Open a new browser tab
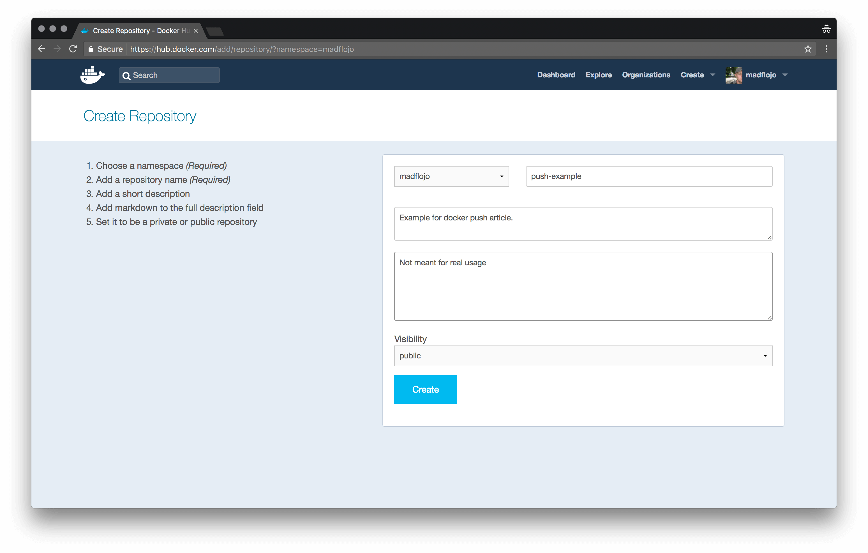Image resolution: width=868 pixels, height=553 pixels. pos(216,31)
